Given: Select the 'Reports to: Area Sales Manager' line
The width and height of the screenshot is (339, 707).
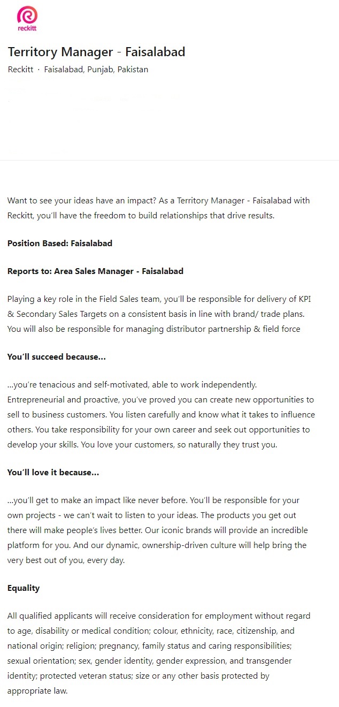Looking at the screenshot, I should pyautogui.click(x=95, y=271).
